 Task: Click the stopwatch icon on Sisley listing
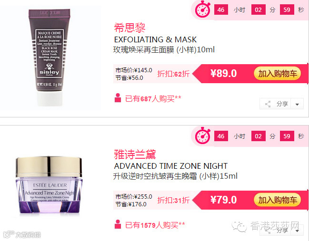coord(202,9)
